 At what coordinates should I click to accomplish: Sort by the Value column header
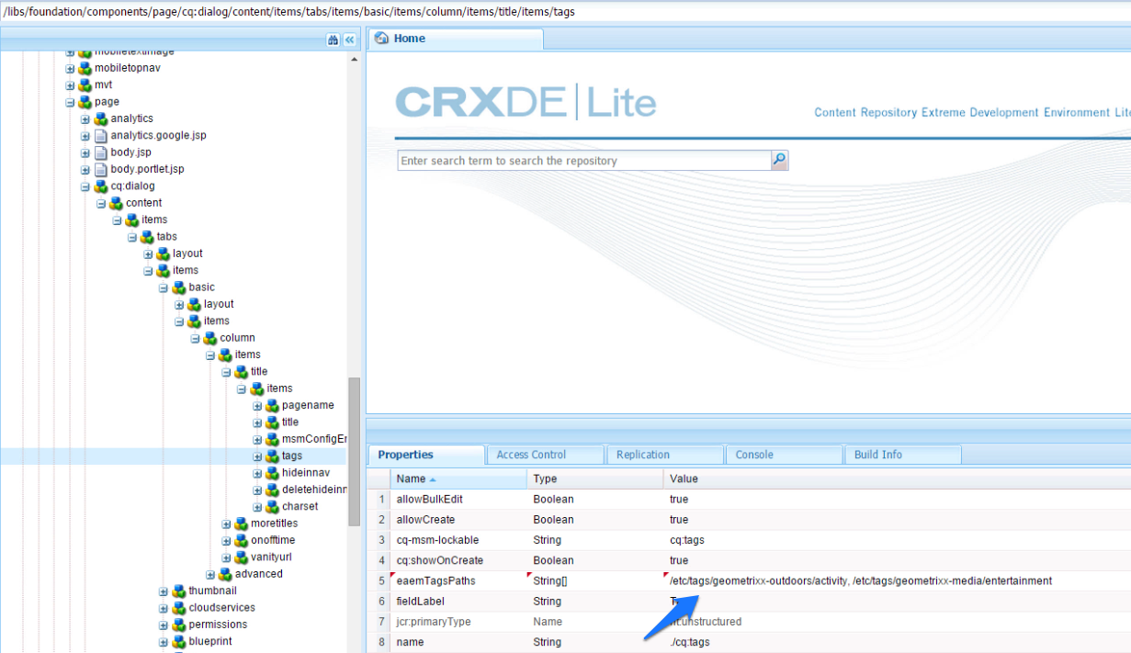pyautogui.click(x=897, y=478)
